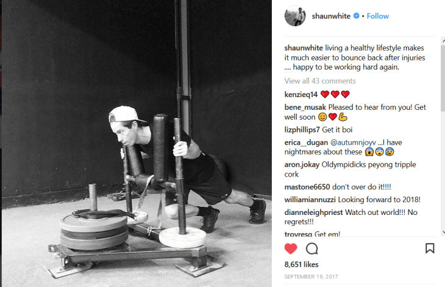Open dianneleighpriest commenter profile
Screen dimensions: 445x287
click(x=313, y=213)
